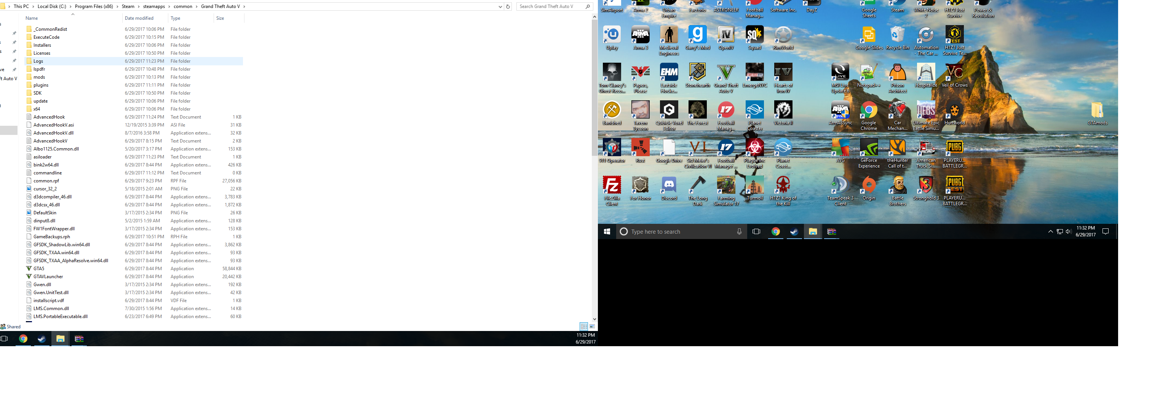Go to Steam in the breadcrumb path
The width and height of the screenshot is (1160, 399).
coord(128,6)
